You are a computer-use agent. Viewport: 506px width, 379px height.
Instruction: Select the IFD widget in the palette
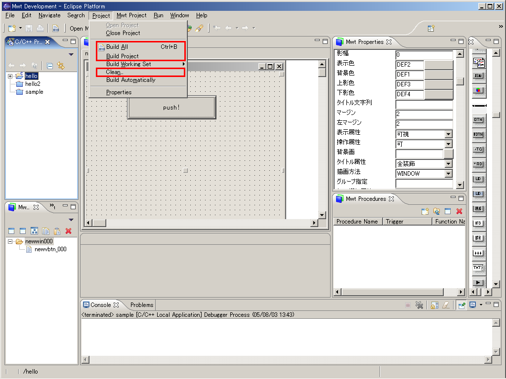[478, 223]
